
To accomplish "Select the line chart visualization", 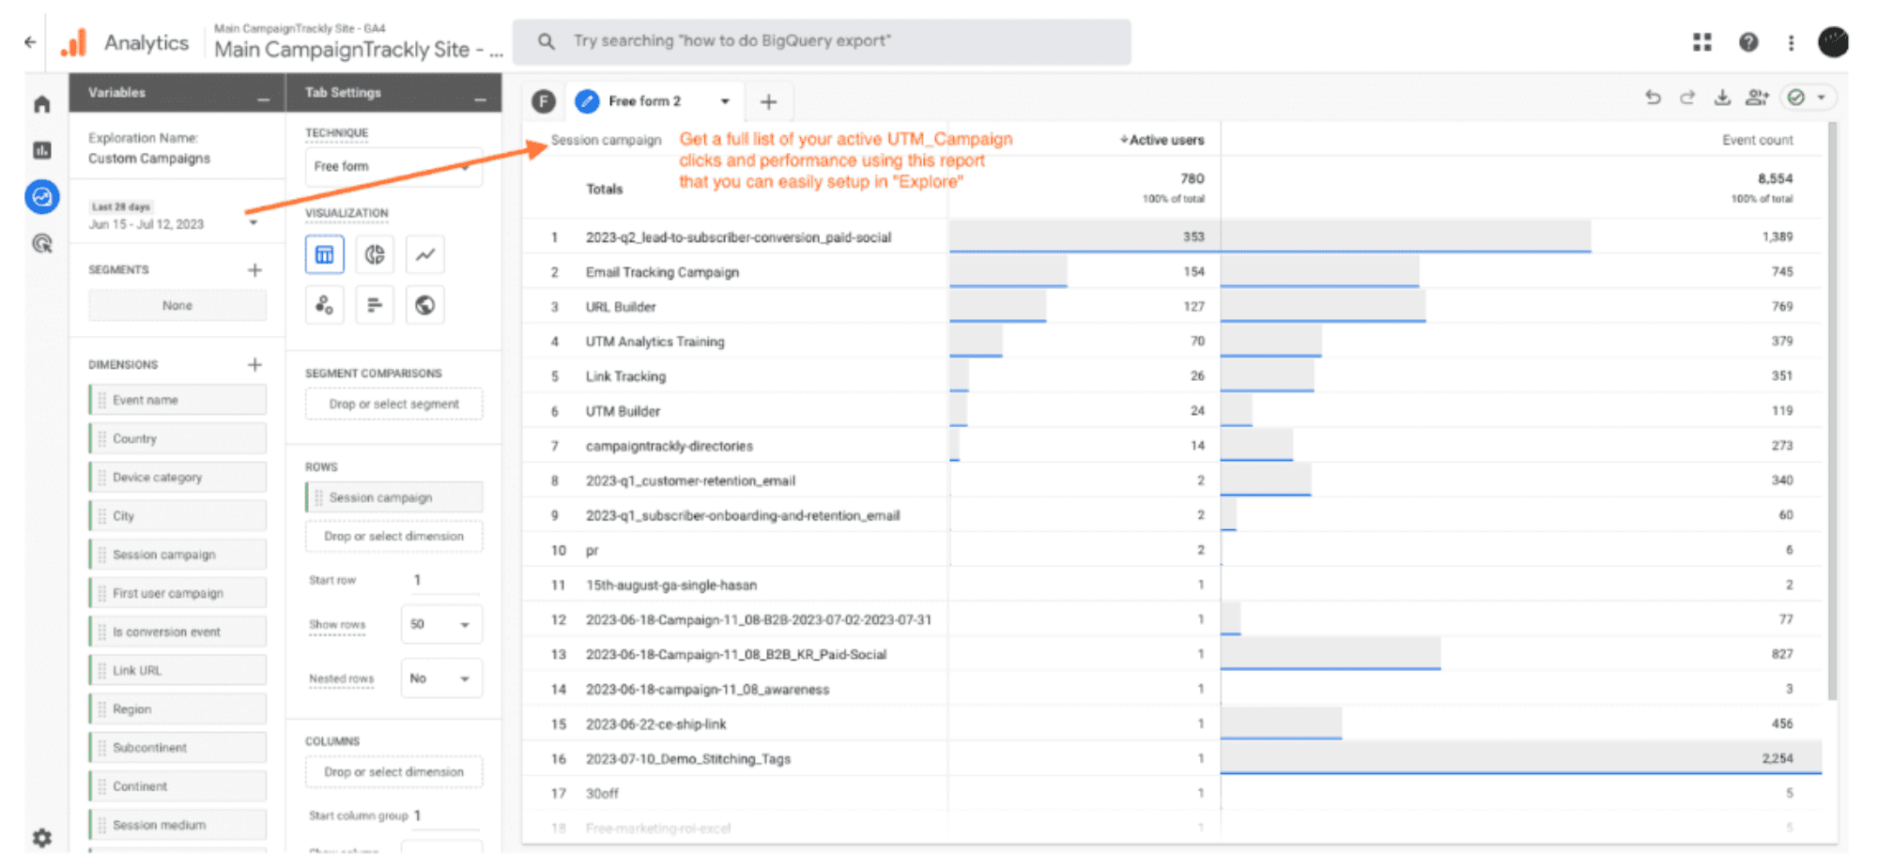I will 425,254.
